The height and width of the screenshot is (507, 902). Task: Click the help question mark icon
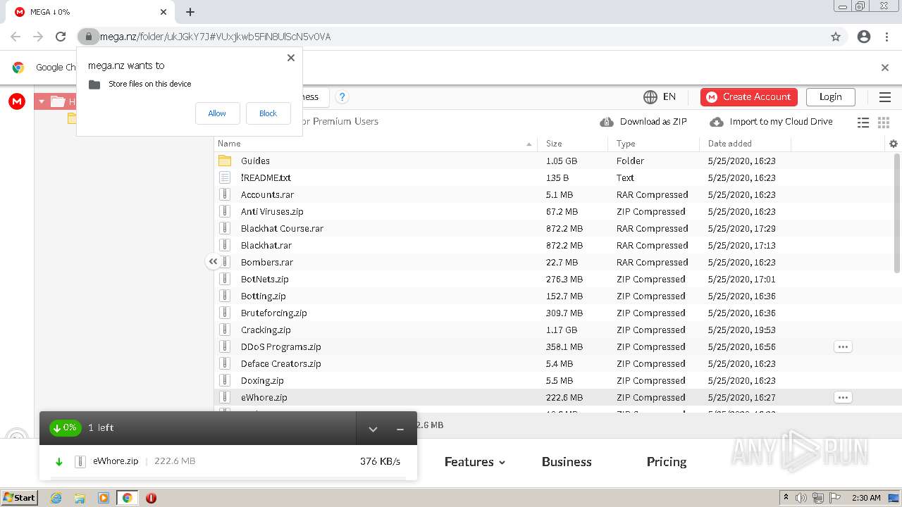coord(342,97)
